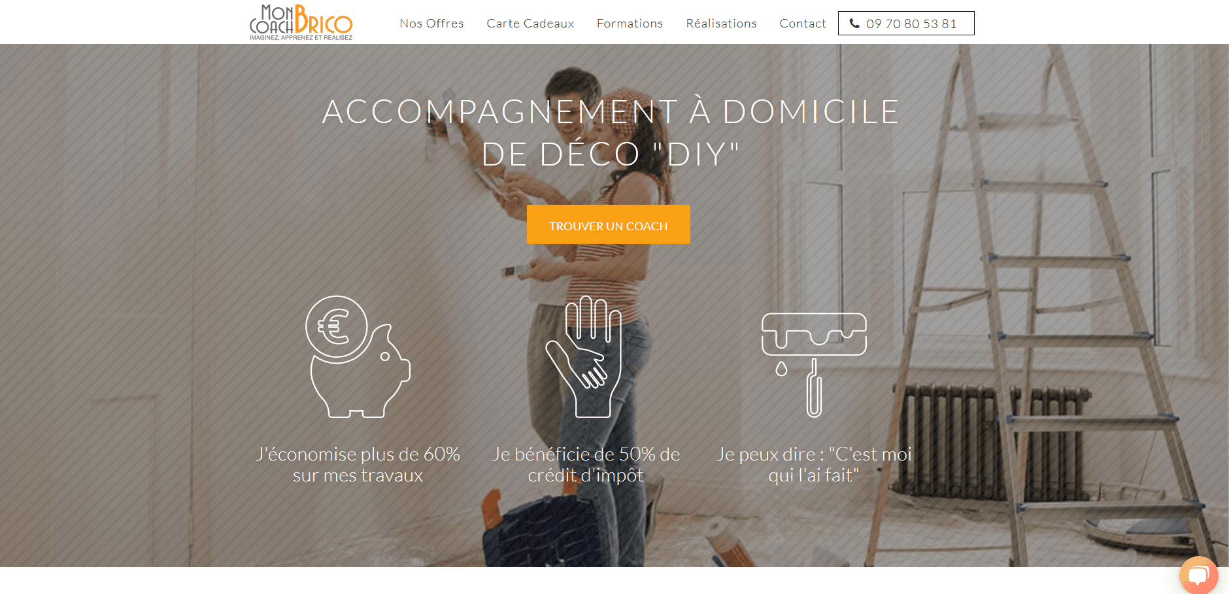
Task: Open the Contact page
Action: click(x=802, y=24)
